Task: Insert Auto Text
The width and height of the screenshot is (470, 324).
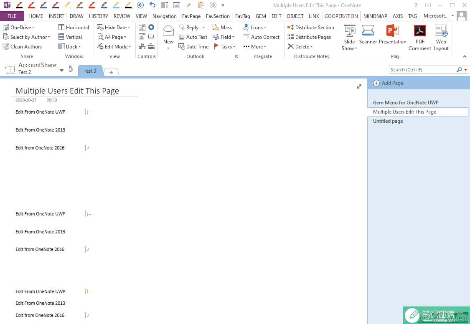Action: tap(193, 37)
